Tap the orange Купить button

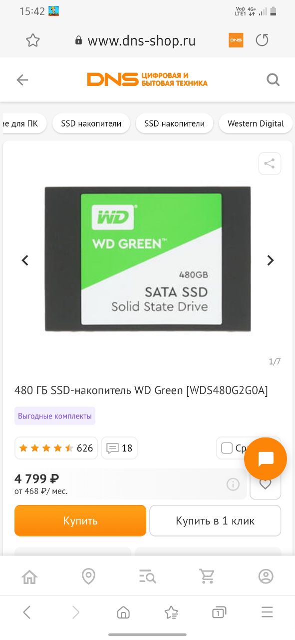[x=80, y=520]
